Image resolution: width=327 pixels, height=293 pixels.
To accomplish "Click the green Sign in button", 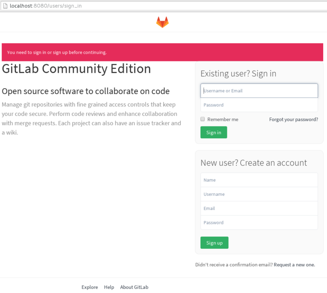I will 214,132.
